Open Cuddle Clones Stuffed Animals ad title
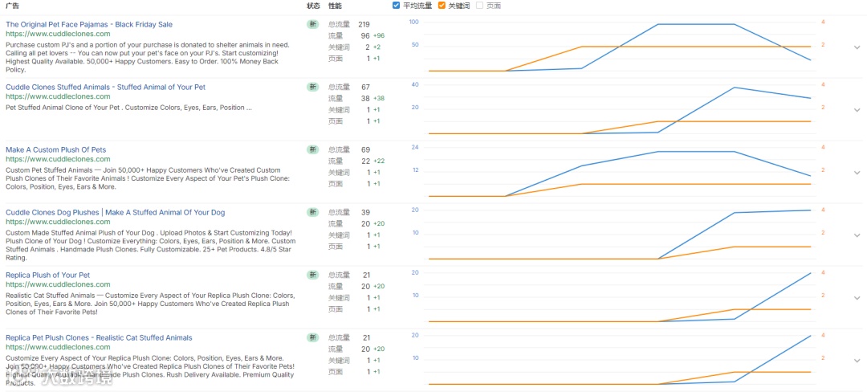 tap(106, 87)
